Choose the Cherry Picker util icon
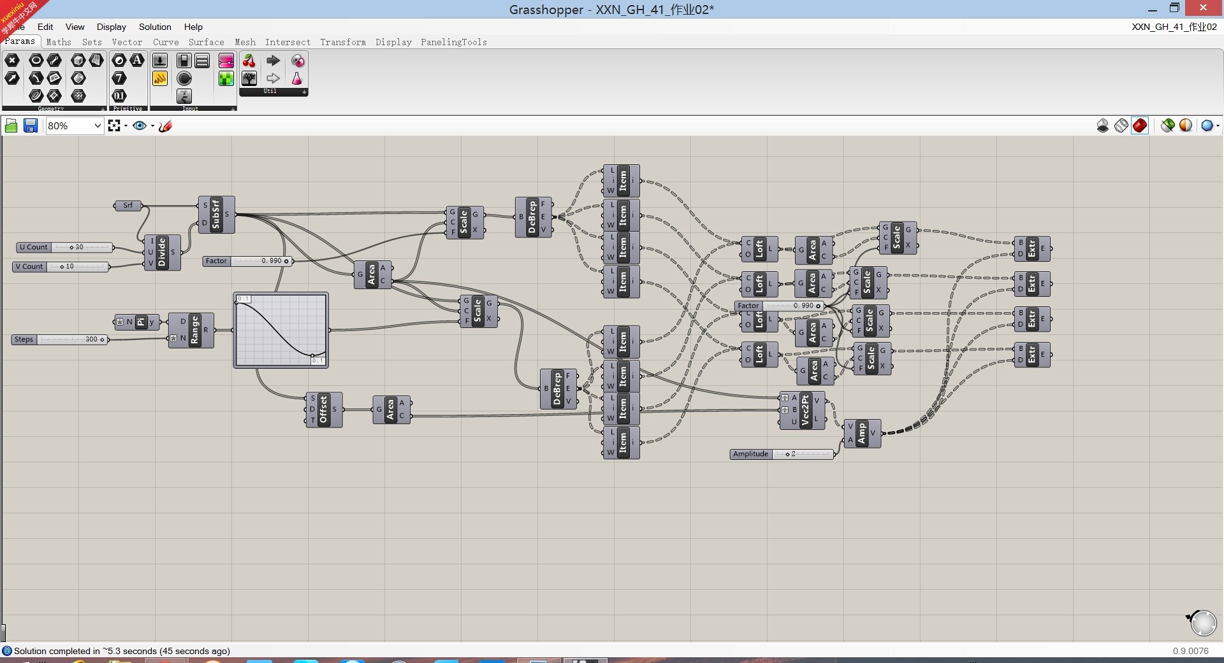This screenshot has width=1224, height=663. point(249,61)
